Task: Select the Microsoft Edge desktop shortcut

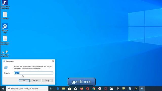Action: coord(5,28)
